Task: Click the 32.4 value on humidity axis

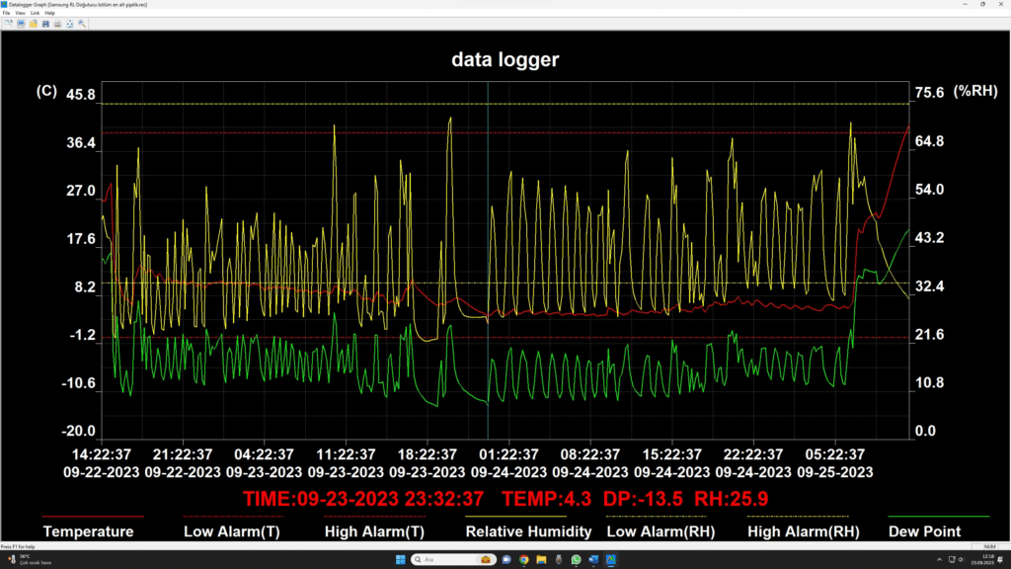Action: point(929,286)
